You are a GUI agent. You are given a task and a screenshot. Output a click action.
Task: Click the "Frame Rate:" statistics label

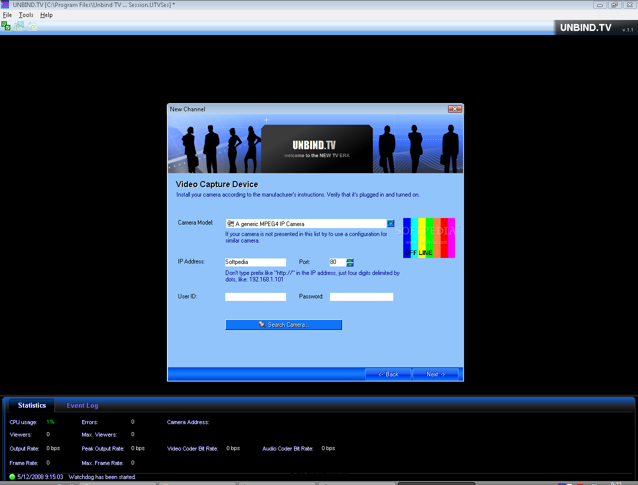tap(24, 463)
